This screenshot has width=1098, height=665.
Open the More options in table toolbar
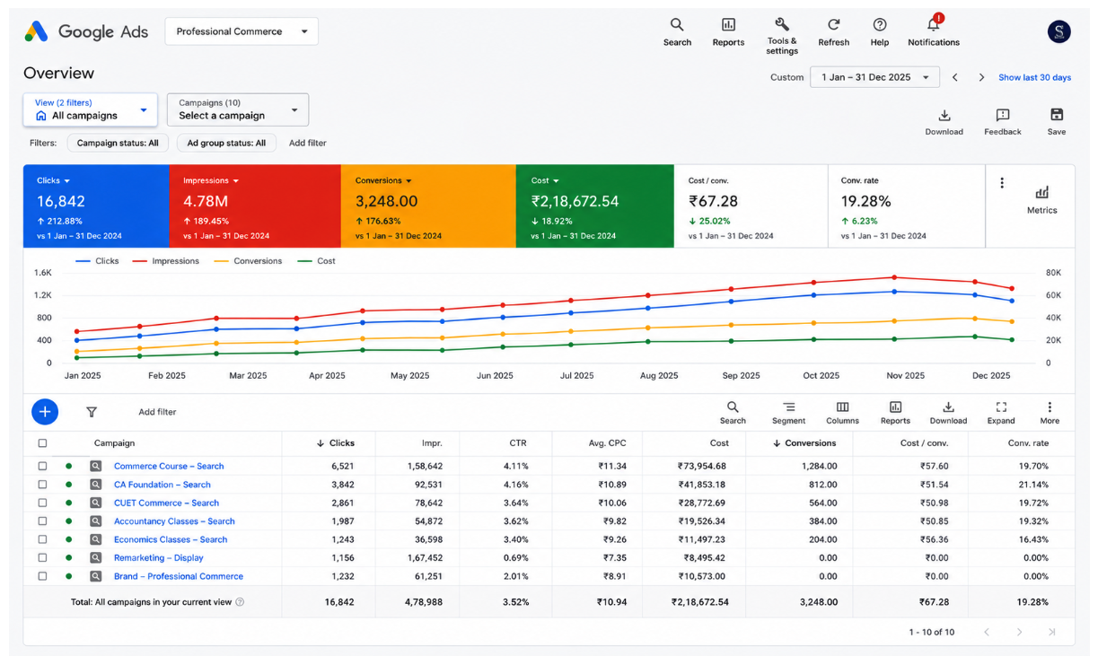[1050, 413]
